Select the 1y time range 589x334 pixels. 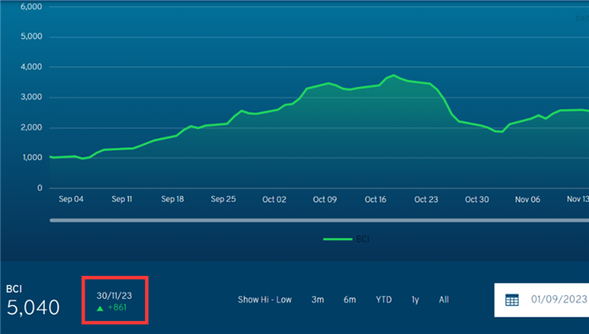tap(415, 300)
